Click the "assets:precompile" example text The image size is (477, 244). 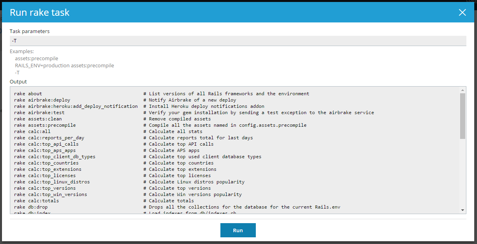tap(37, 58)
